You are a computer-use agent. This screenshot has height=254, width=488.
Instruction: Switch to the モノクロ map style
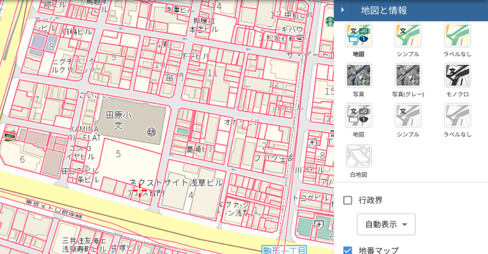point(457,75)
